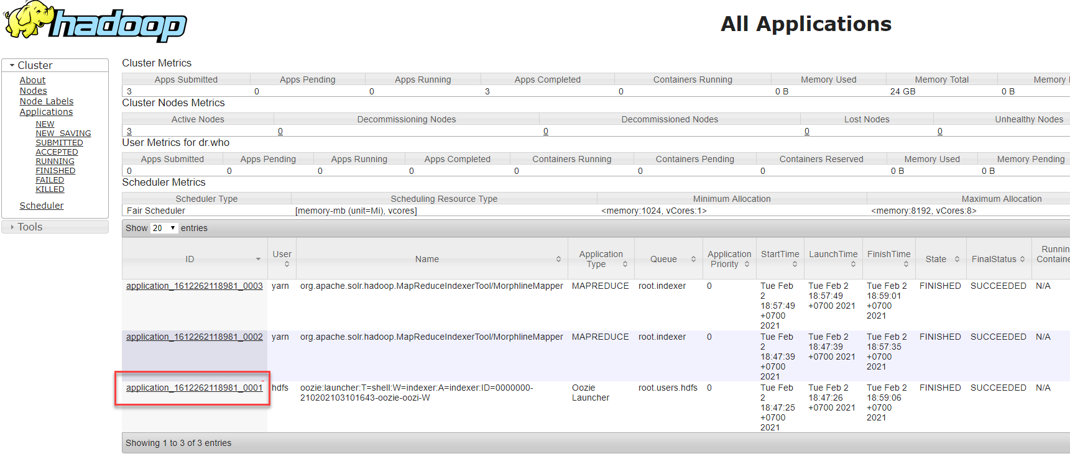Sort by State column arrows
Image resolution: width=1070 pixels, height=459 pixels.
click(x=957, y=259)
